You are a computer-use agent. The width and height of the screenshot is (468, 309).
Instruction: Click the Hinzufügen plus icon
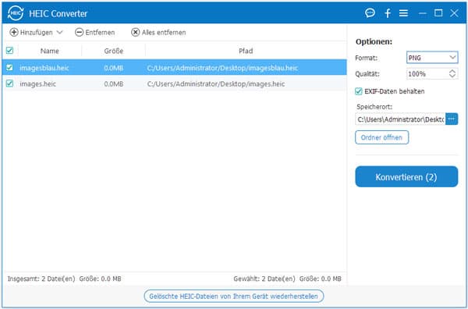pos(14,32)
